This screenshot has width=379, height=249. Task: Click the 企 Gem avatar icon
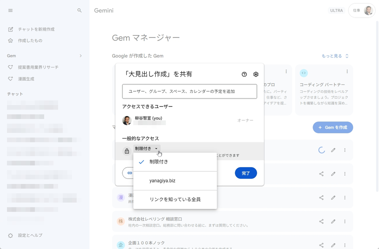pyautogui.click(x=121, y=245)
